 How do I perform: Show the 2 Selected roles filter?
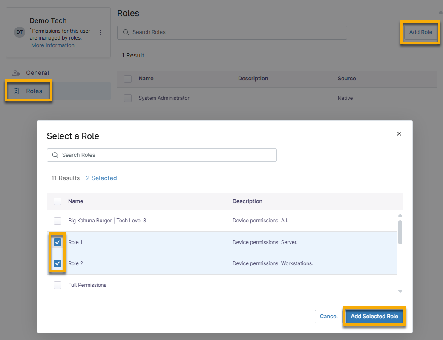tap(101, 178)
